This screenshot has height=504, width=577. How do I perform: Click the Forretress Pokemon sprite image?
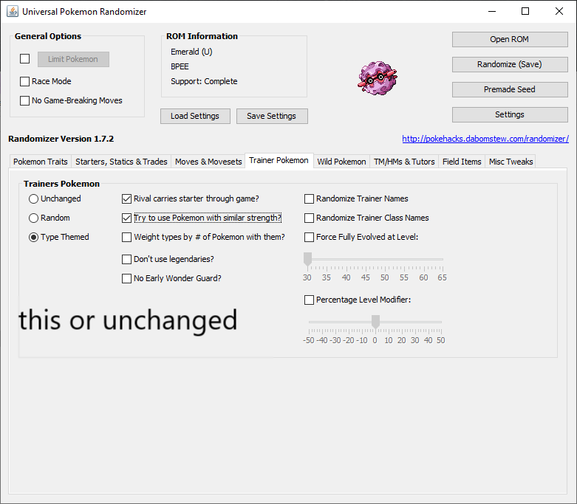click(378, 78)
